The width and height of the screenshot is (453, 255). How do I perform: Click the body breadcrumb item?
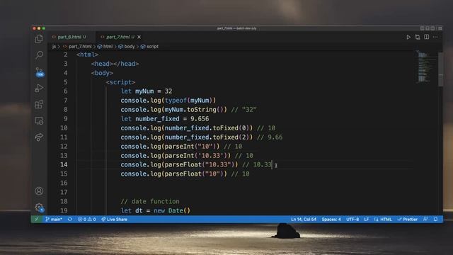(x=127, y=46)
